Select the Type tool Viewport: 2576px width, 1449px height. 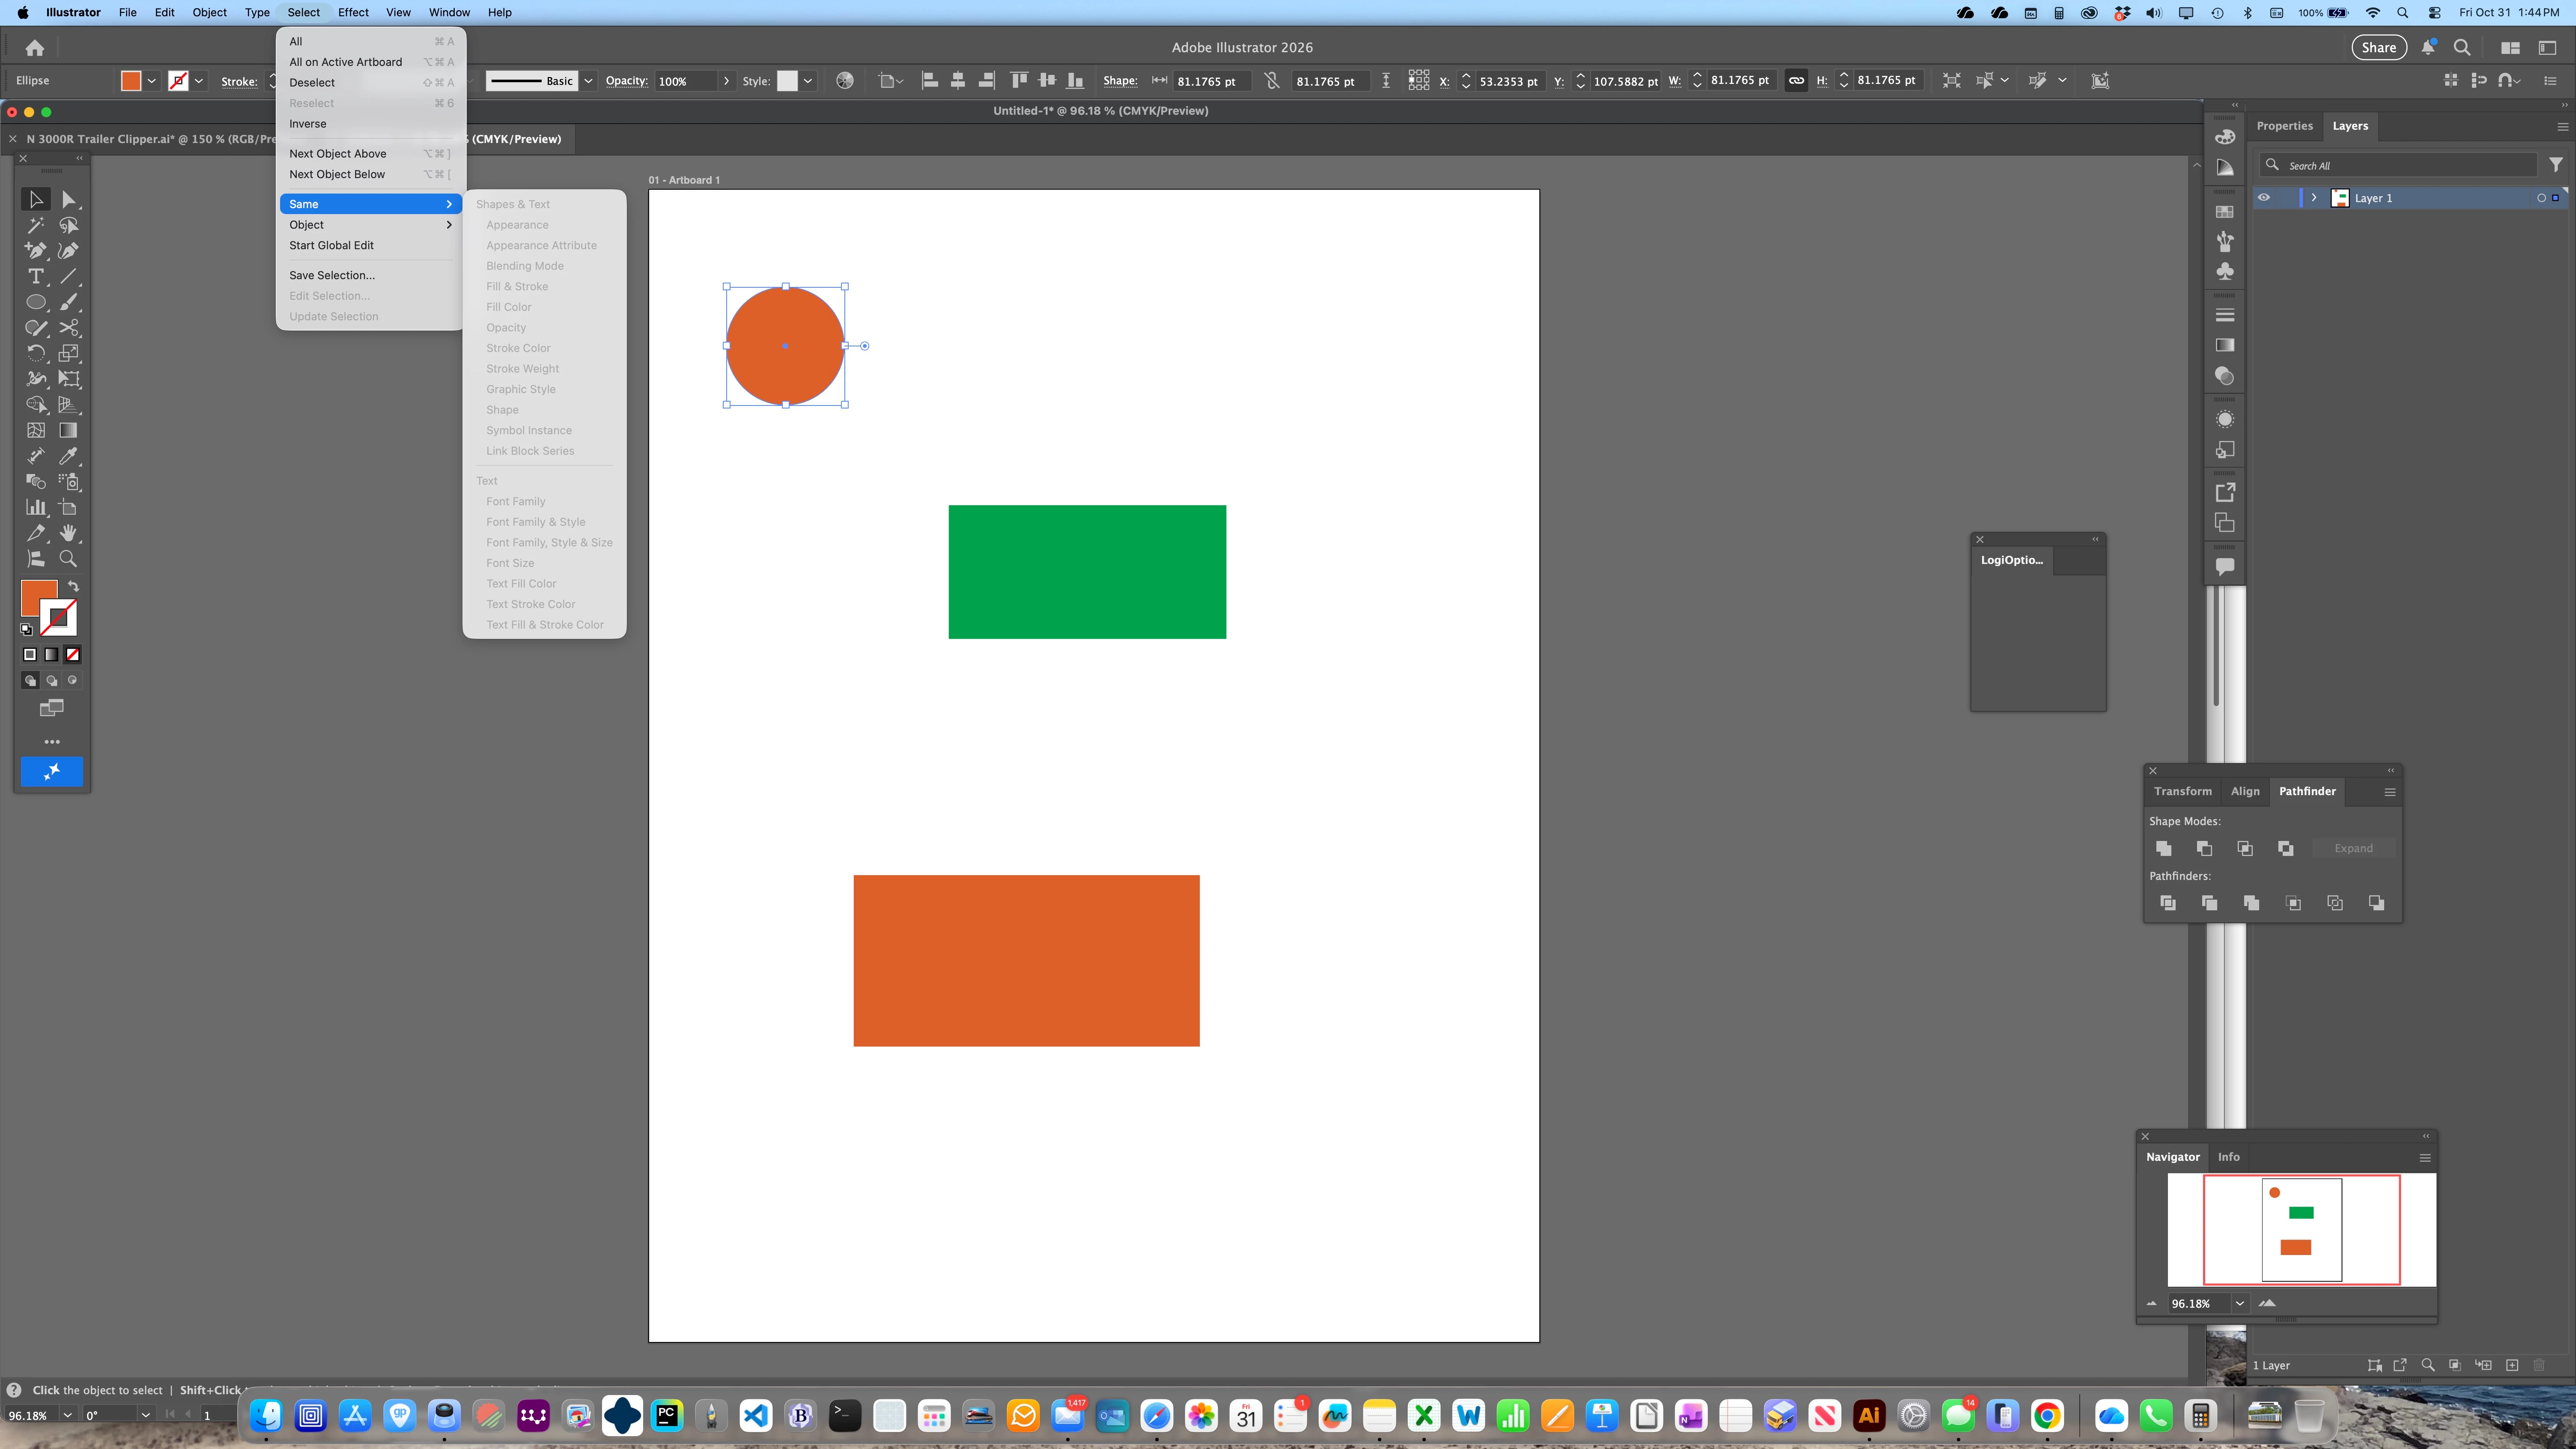[x=36, y=276]
